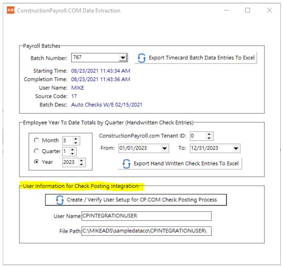This screenshot has height=268, width=283.
Task: Open the Batch Number dropdown arrow
Action: pyautogui.click(x=123, y=58)
